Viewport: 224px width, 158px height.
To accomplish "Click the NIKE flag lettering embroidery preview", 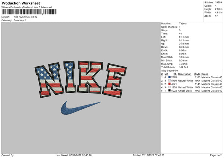I will 81,80.
